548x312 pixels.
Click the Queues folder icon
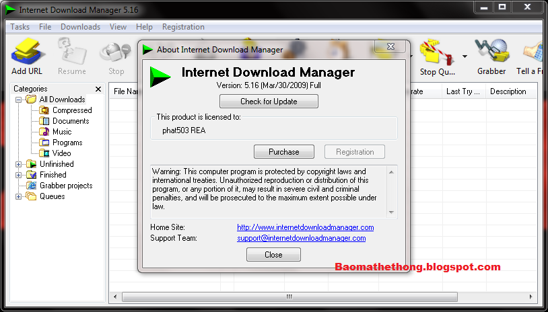coord(32,196)
